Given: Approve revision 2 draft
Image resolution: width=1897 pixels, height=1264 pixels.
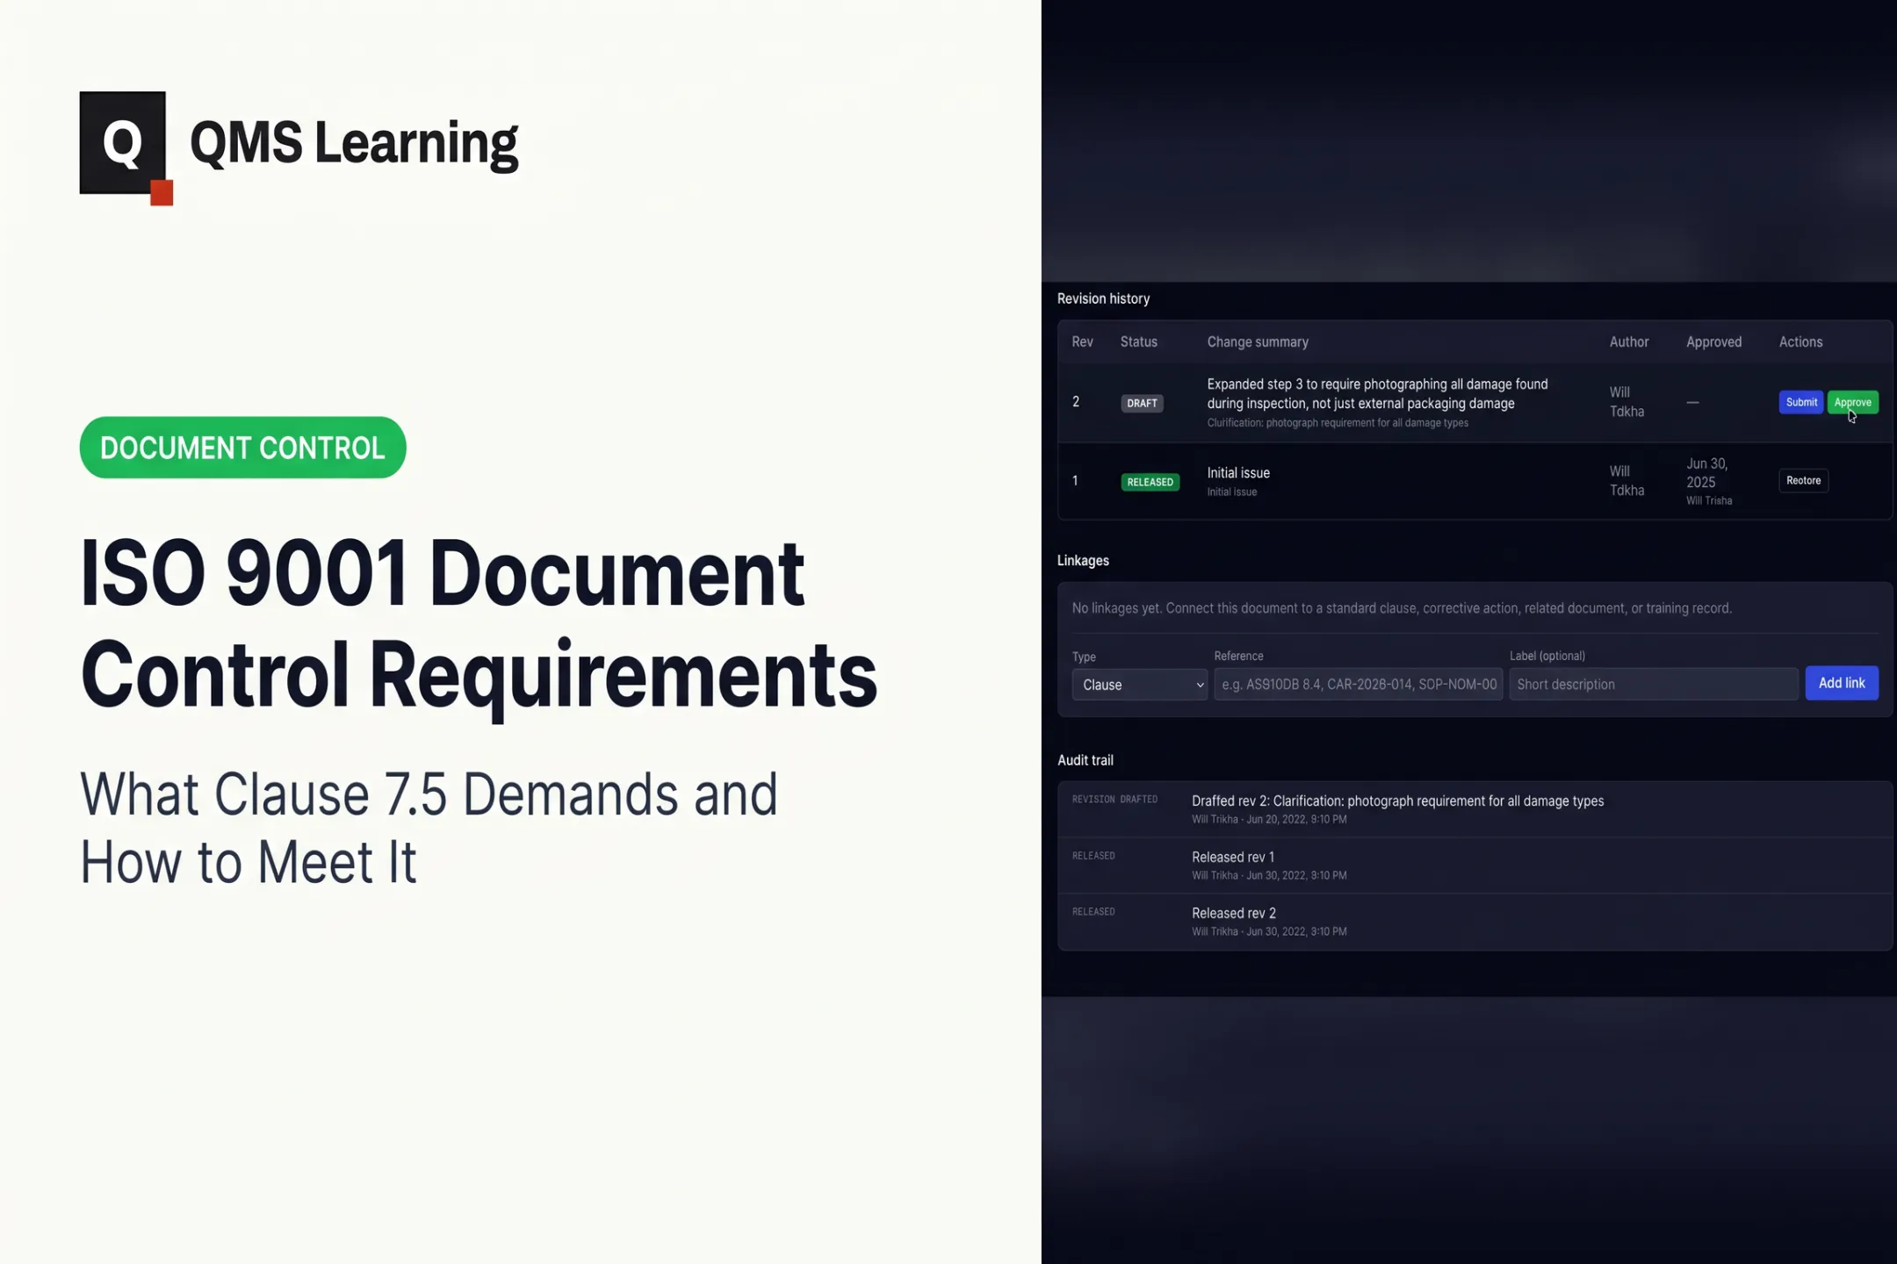Looking at the screenshot, I should (1852, 402).
